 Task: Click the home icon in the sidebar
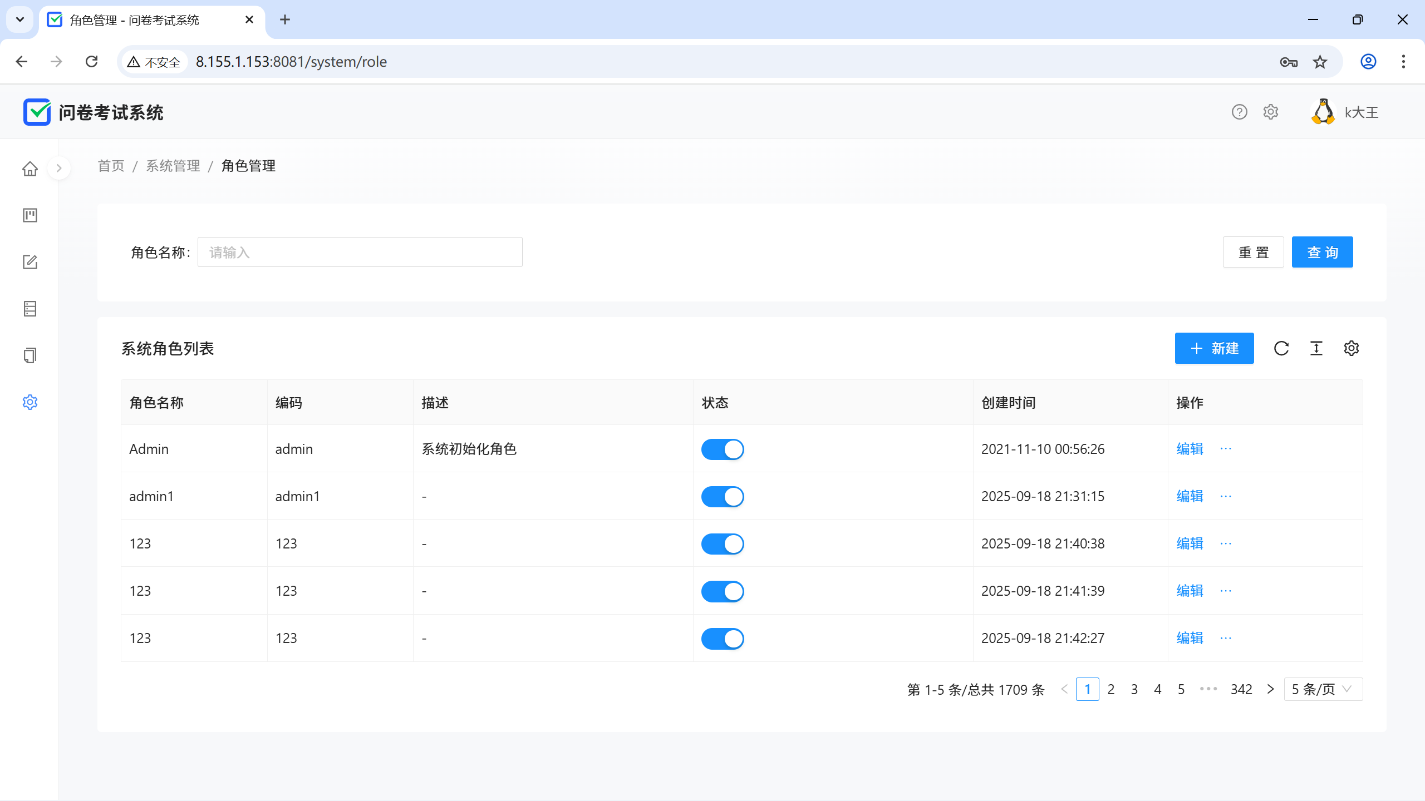[x=30, y=169]
